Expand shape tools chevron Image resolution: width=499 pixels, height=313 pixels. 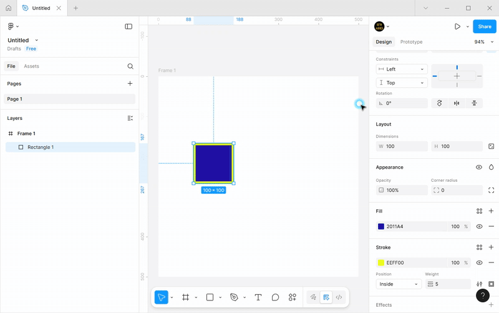pyautogui.click(x=220, y=297)
